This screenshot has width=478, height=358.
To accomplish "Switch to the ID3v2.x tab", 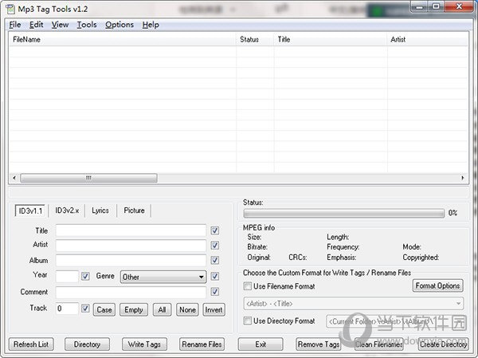I will point(67,210).
